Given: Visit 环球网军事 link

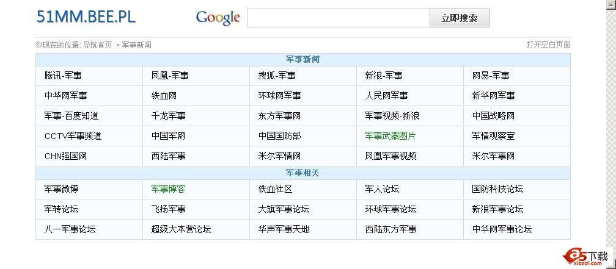Looking at the screenshot, I should pyautogui.click(x=279, y=96).
